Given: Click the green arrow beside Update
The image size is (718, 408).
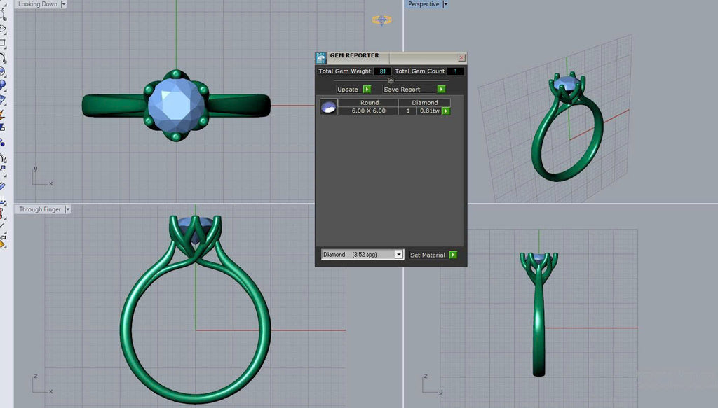Looking at the screenshot, I should pos(367,89).
